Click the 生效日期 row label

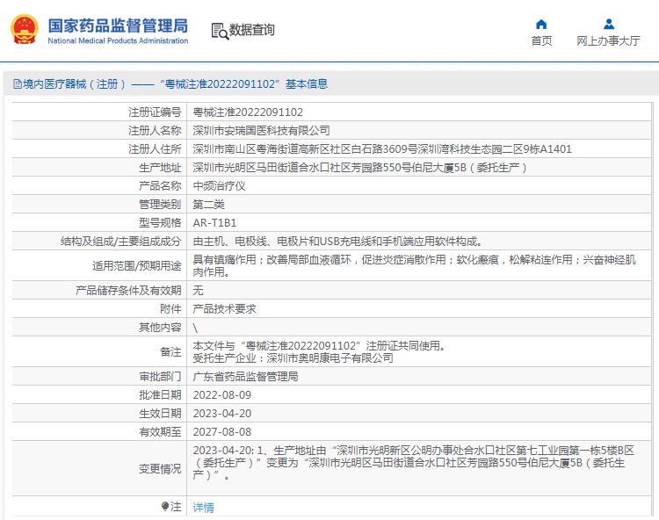click(x=160, y=414)
